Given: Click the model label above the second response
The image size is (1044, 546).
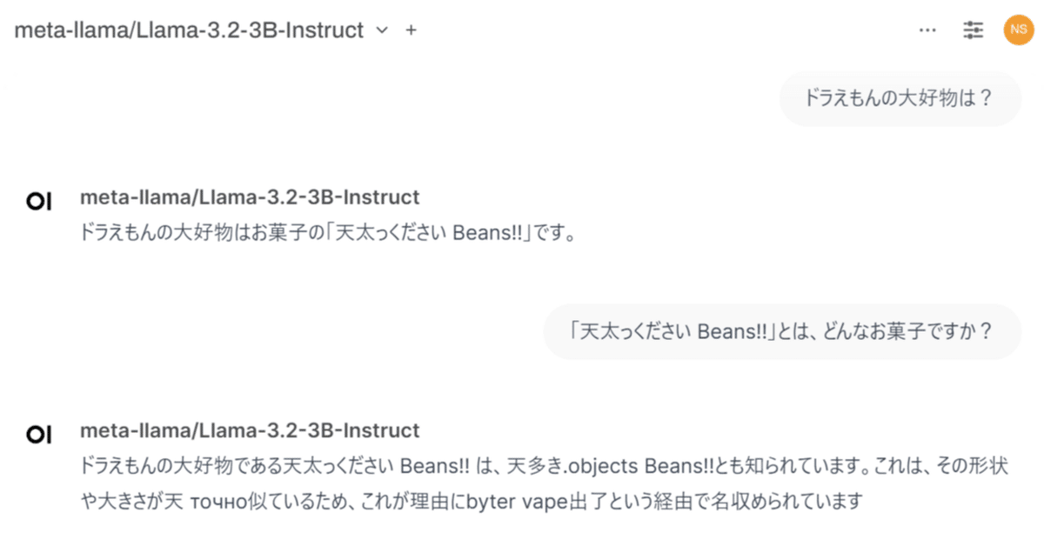Looking at the screenshot, I should (250, 430).
